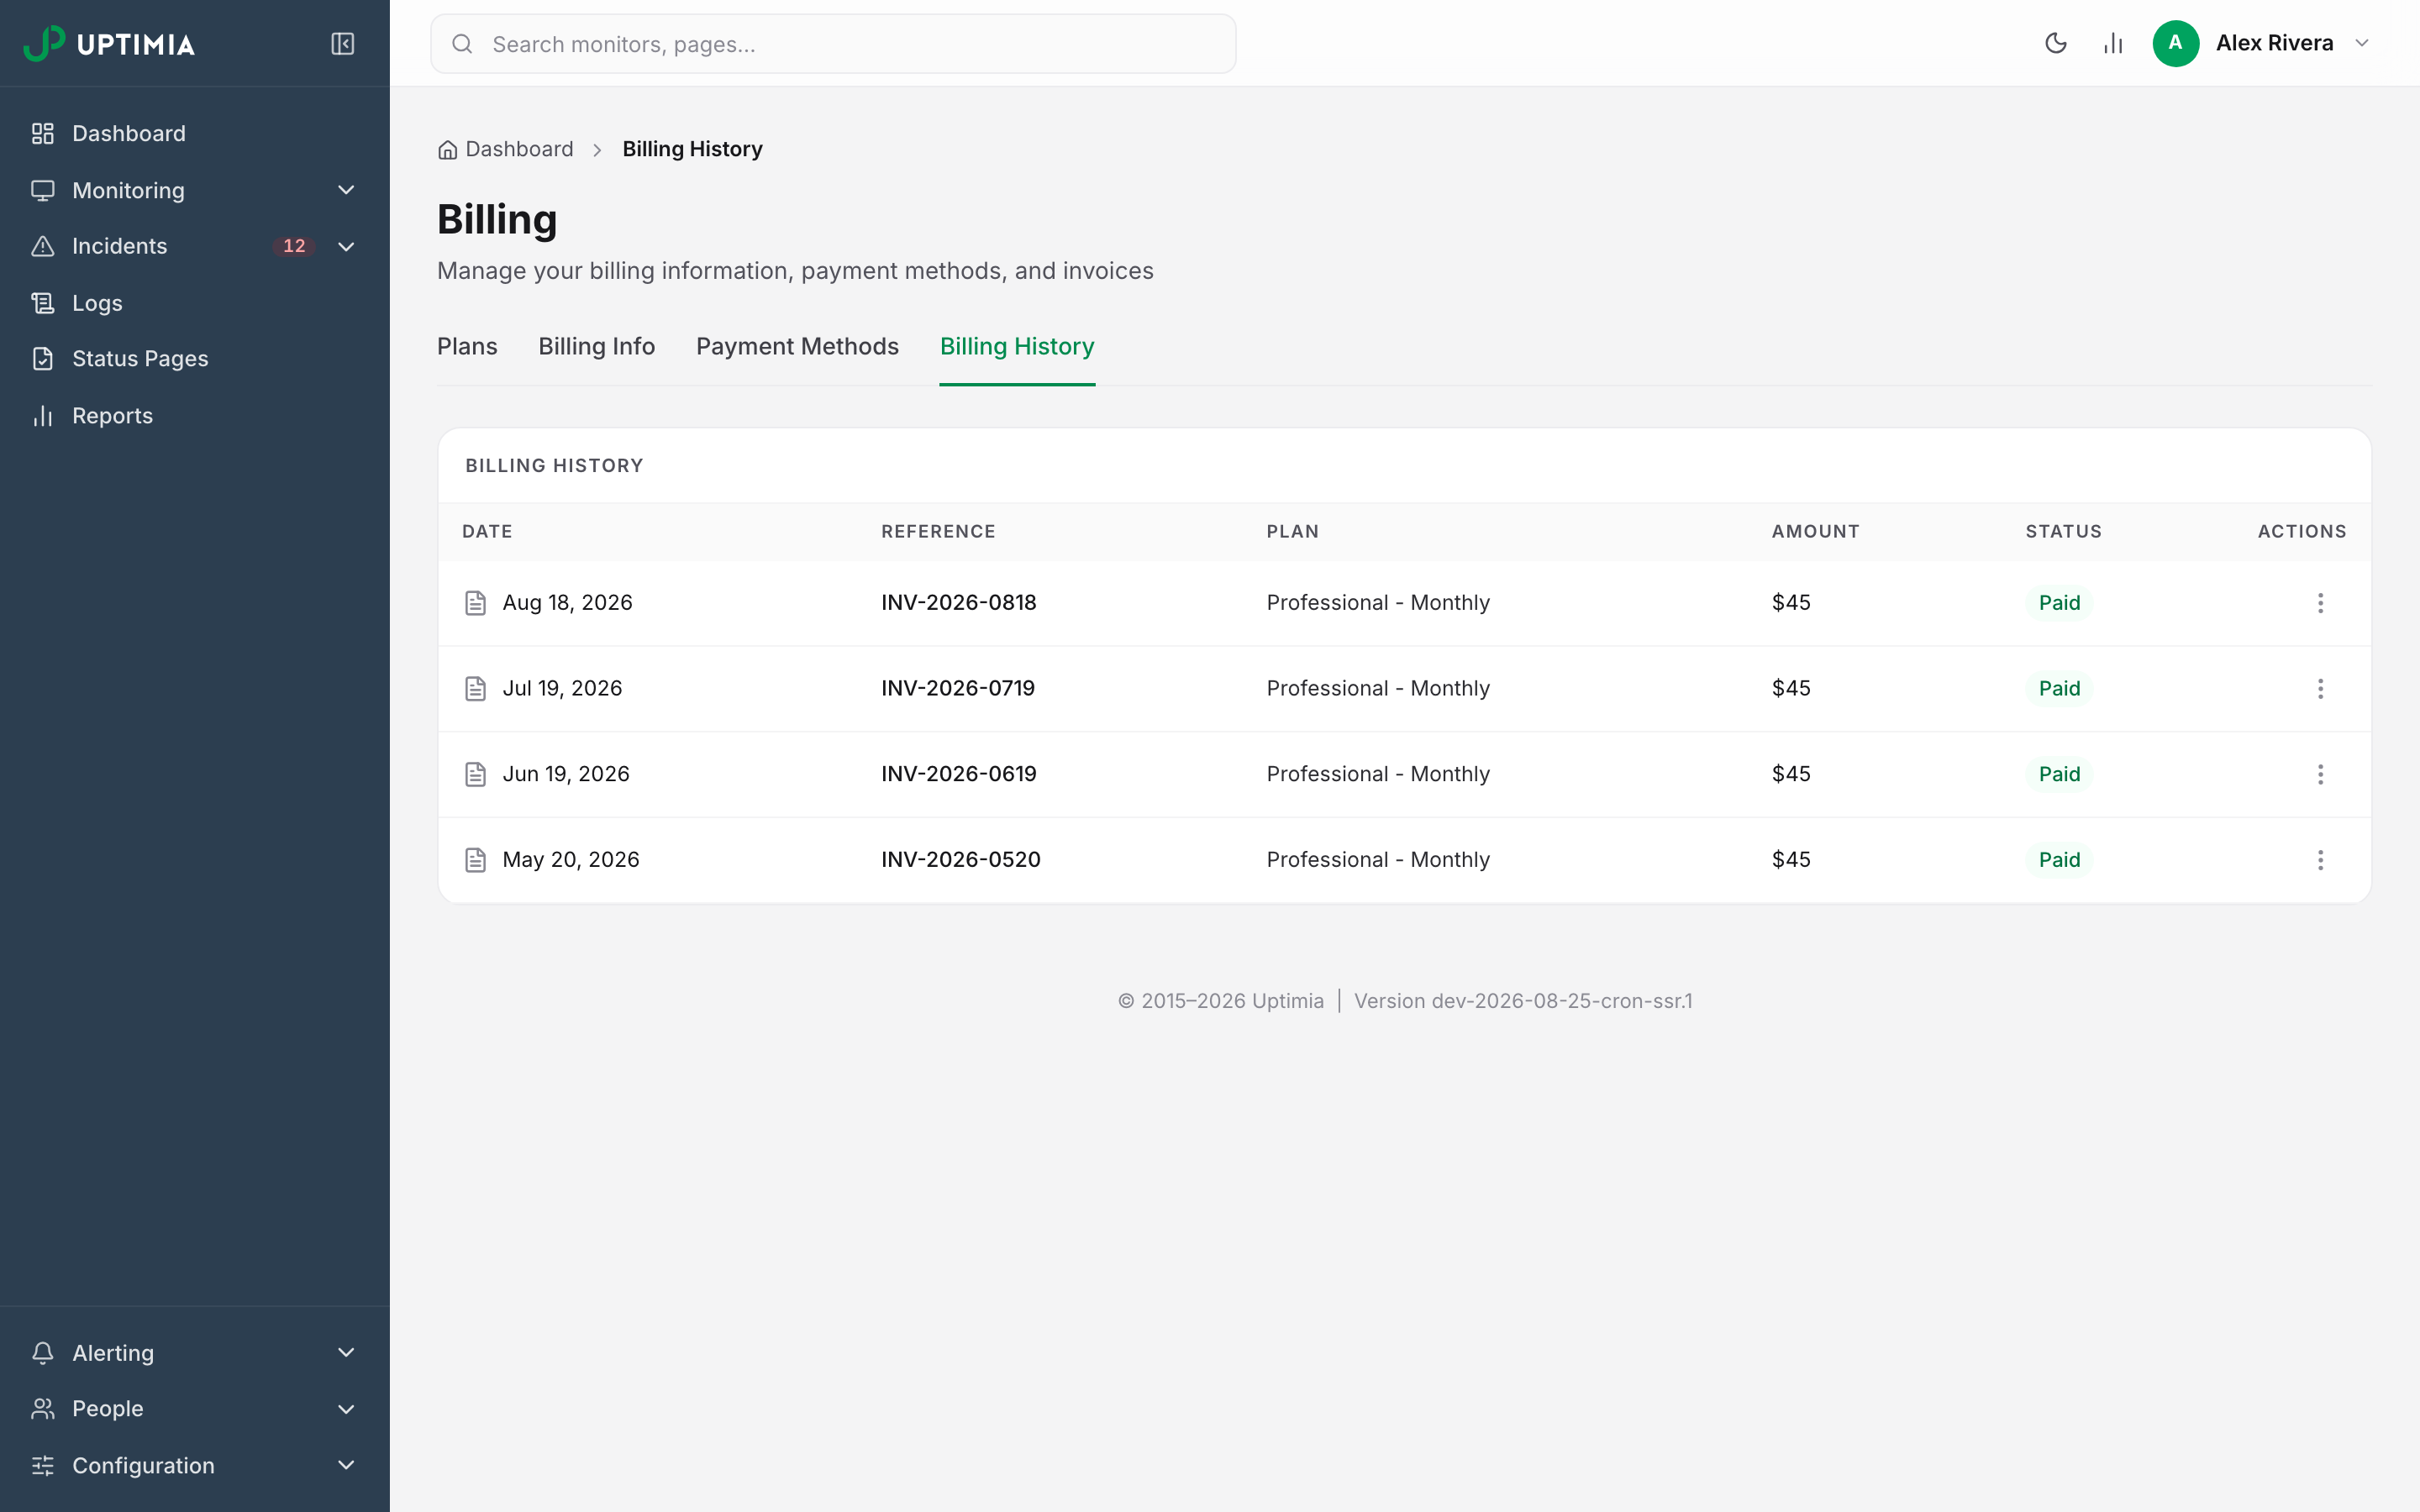
Task: Click the document icon for Aug 18, 2026
Action: coord(476,603)
